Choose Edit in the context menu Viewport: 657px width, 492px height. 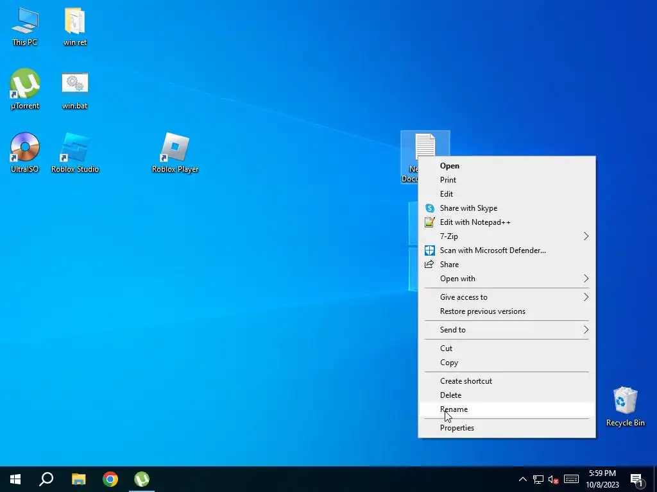[x=507, y=194]
